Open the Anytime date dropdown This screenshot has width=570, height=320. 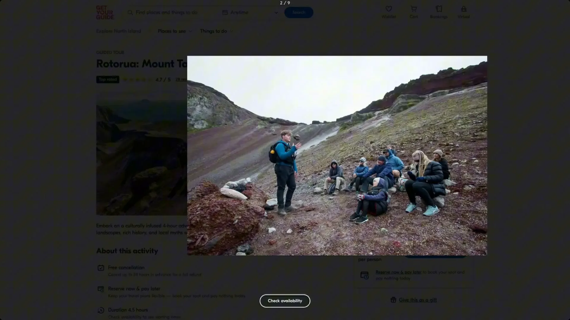coord(250,12)
